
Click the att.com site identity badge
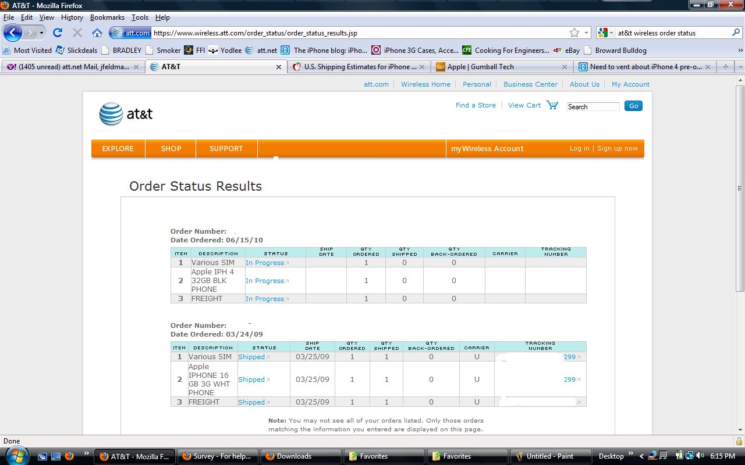pos(131,33)
